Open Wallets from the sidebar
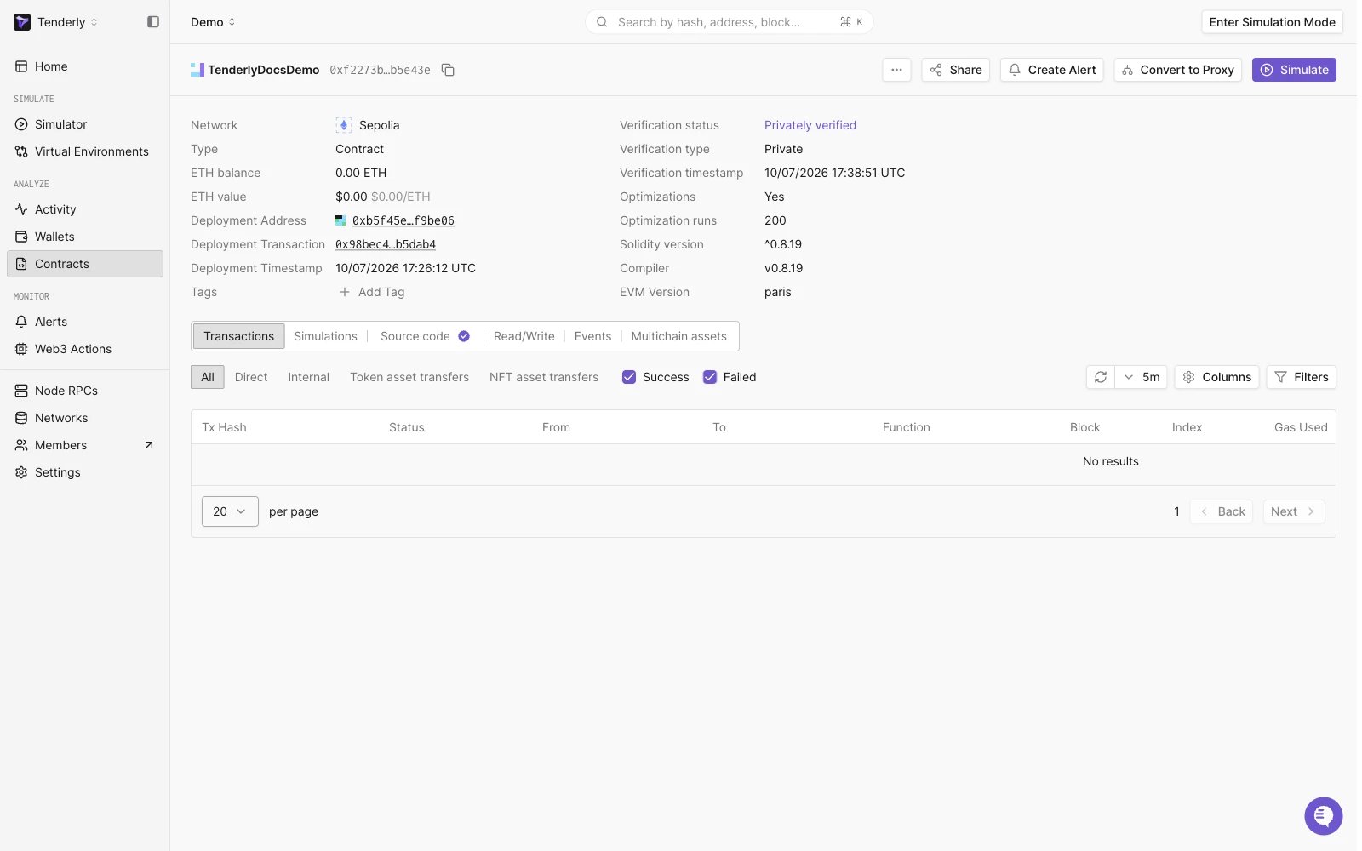This screenshot has width=1362, height=851. [x=85, y=237]
